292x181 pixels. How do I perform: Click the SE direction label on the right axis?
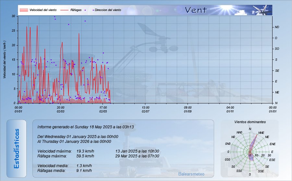[x=277, y=71]
